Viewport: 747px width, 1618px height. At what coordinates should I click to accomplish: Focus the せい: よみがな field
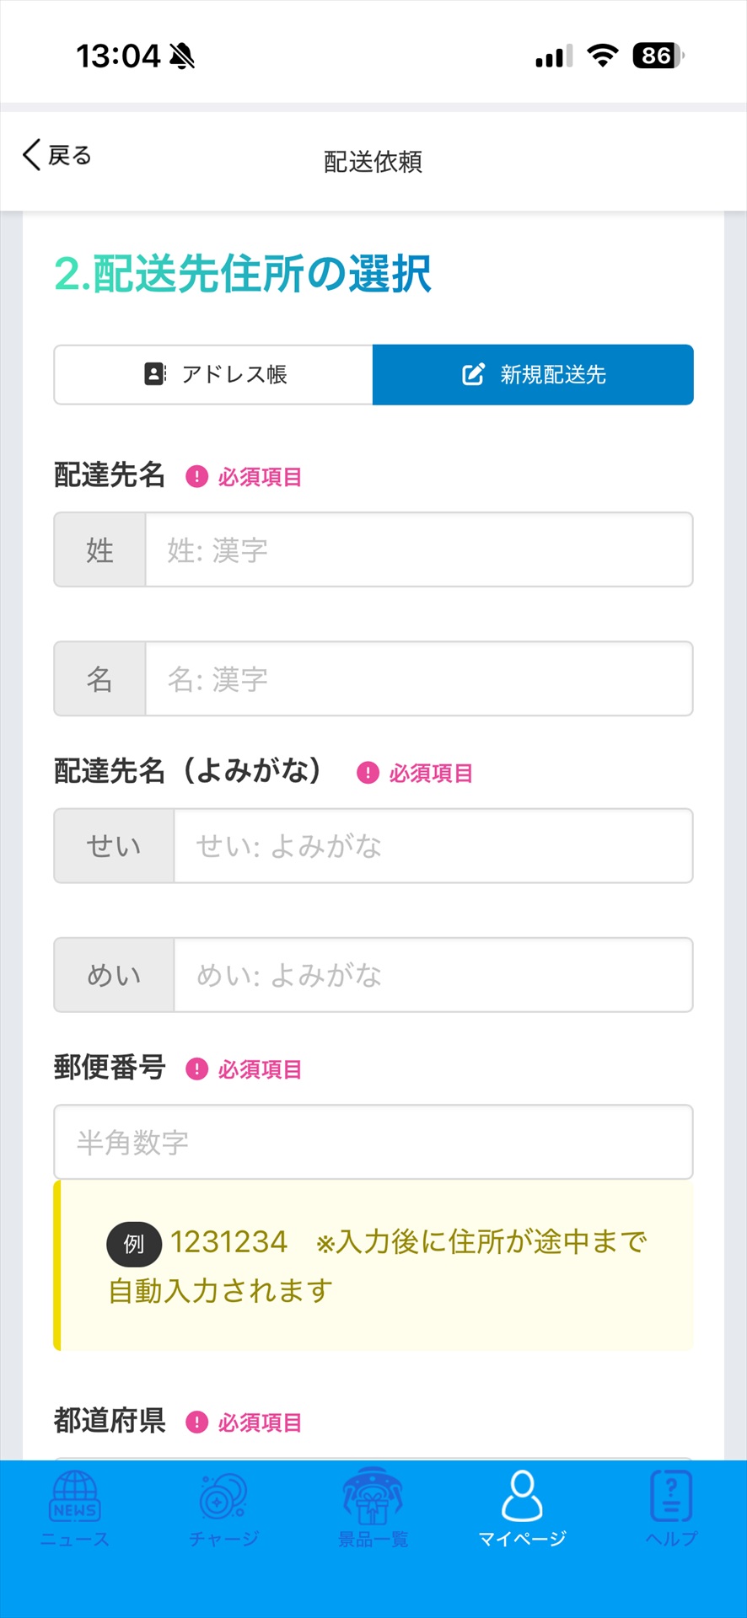(433, 846)
